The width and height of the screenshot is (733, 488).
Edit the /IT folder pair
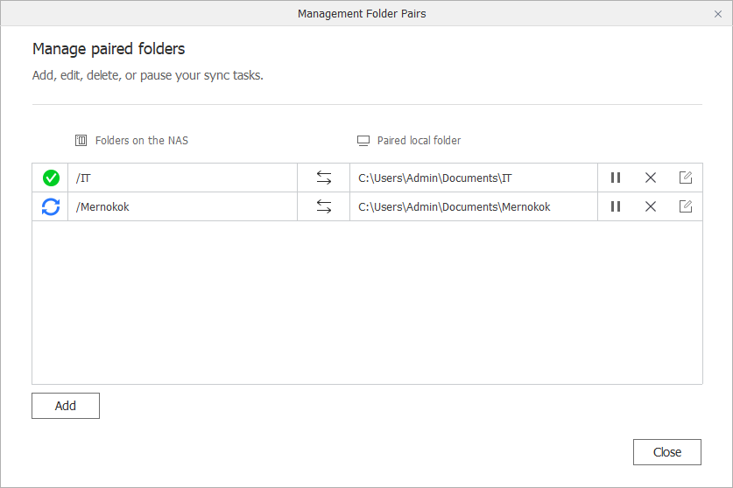[x=686, y=178]
